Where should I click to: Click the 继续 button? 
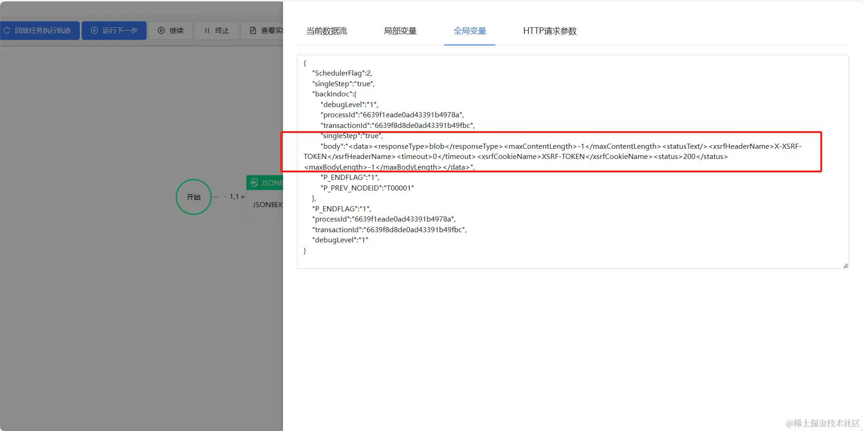[x=171, y=31]
